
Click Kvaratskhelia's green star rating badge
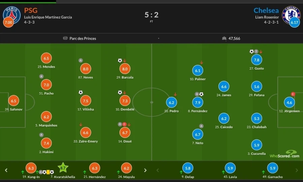tap(63, 167)
